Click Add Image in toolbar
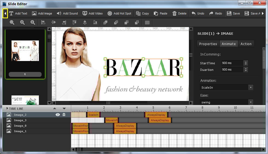 42,13
